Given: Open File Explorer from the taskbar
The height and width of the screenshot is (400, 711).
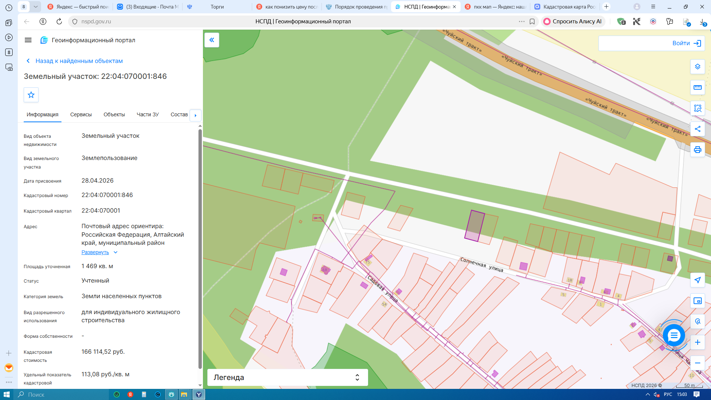Looking at the screenshot, I should point(184,394).
